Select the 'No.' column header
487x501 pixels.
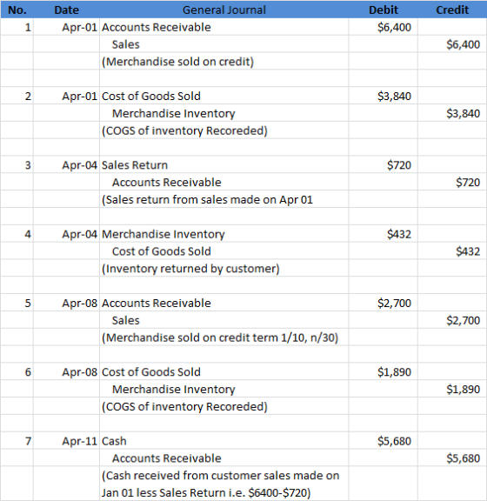[x=17, y=10]
